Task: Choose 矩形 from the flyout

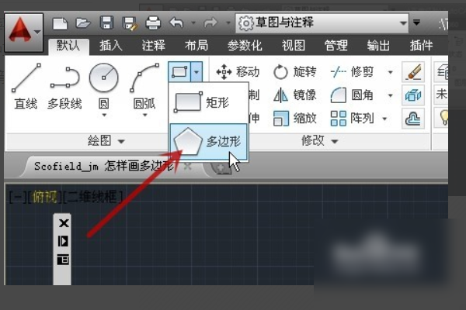Action: [208, 102]
